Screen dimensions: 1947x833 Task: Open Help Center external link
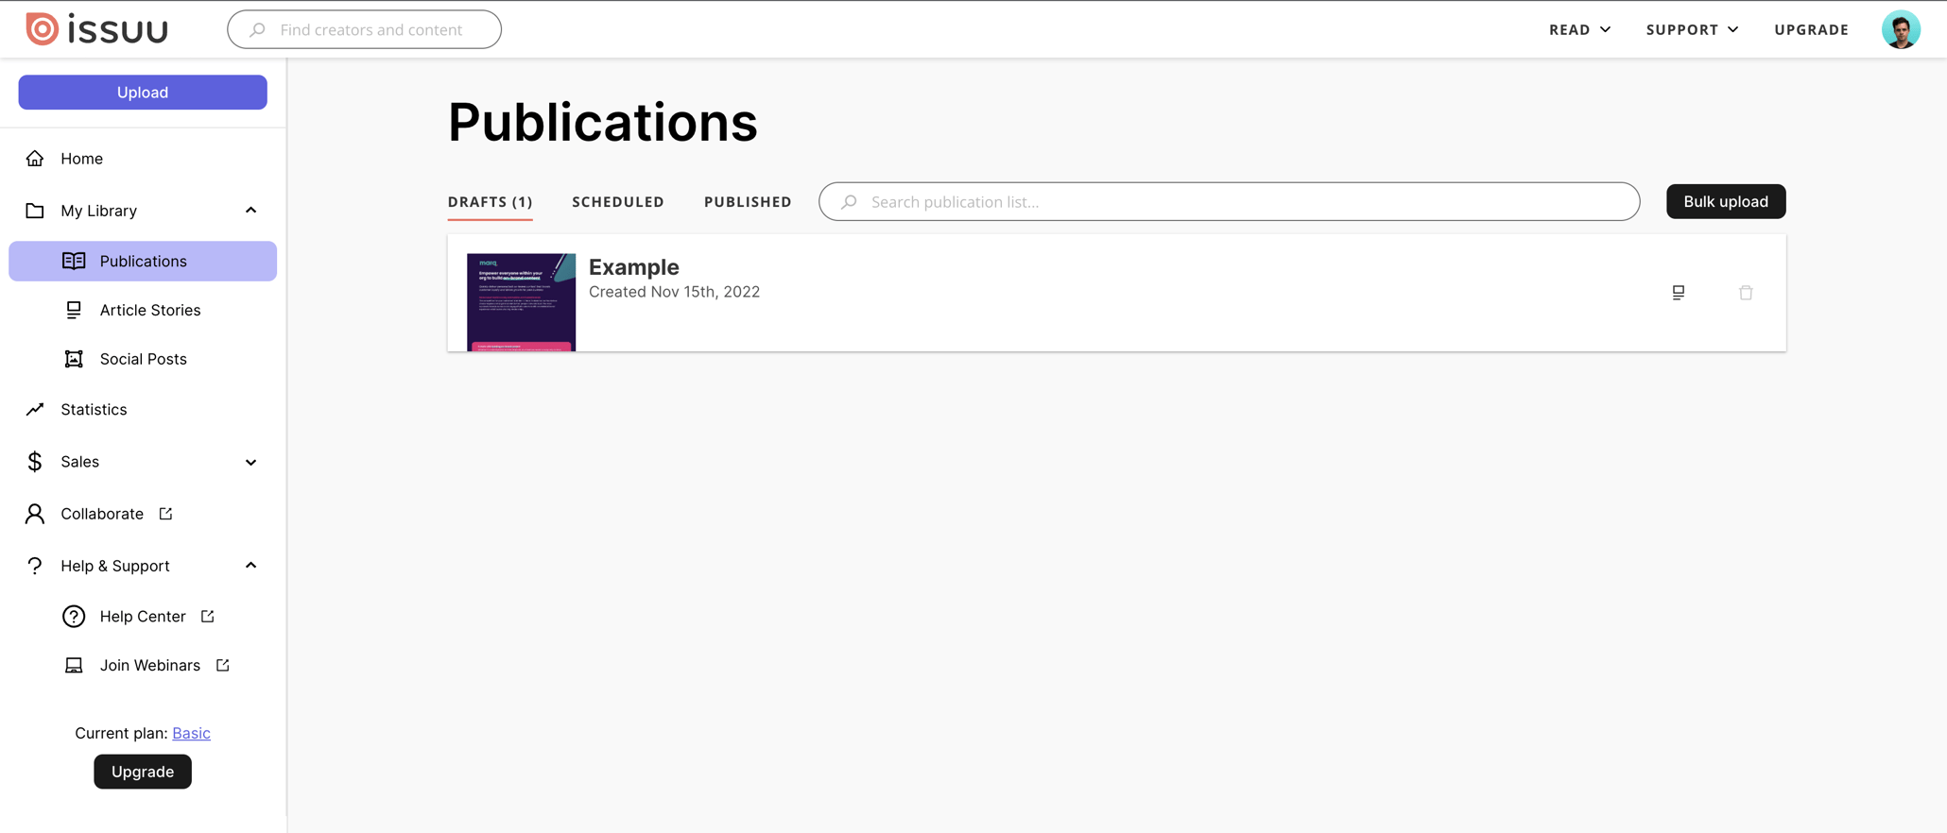pyautogui.click(x=143, y=617)
